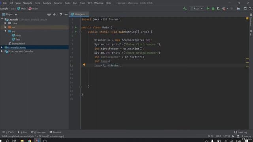Click the inspector profile icon in status bar
Screen dimensions: 253x142
(x=238, y=136)
